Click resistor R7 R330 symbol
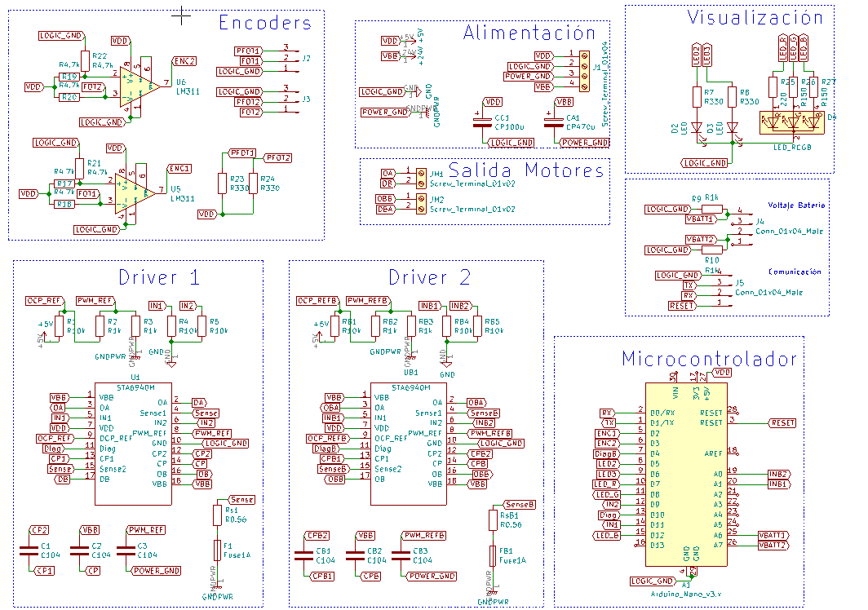The image size is (868, 610). [x=697, y=97]
